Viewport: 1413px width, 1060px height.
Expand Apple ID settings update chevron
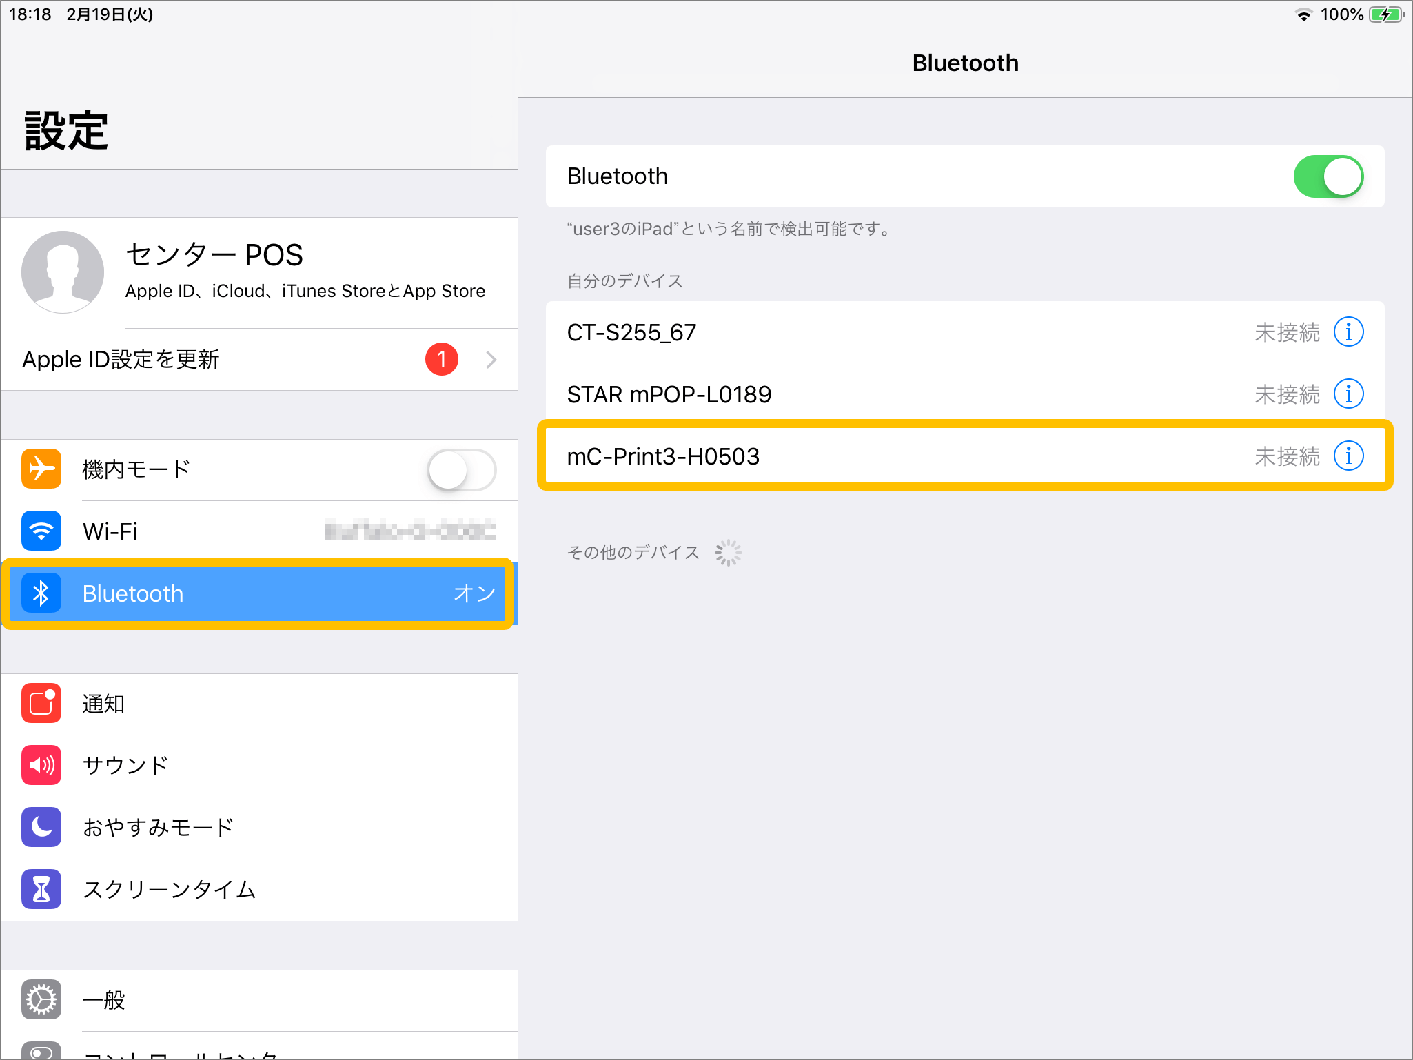coord(491,360)
